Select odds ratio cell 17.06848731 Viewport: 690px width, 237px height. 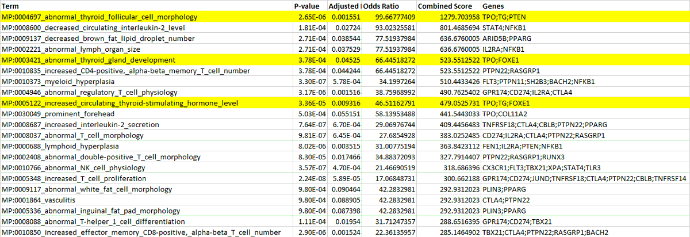click(x=388, y=178)
